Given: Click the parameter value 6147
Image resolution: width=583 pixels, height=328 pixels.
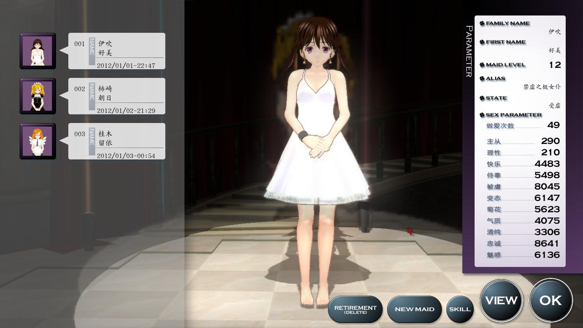Looking at the screenshot, I should tap(547, 198).
